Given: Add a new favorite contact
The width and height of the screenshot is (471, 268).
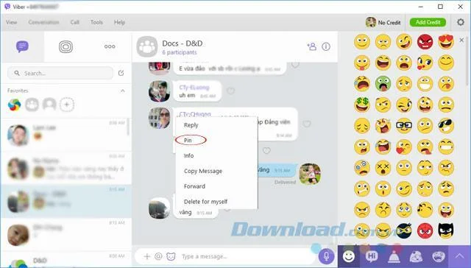Looking at the screenshot, I should click(x=67, y=105).
